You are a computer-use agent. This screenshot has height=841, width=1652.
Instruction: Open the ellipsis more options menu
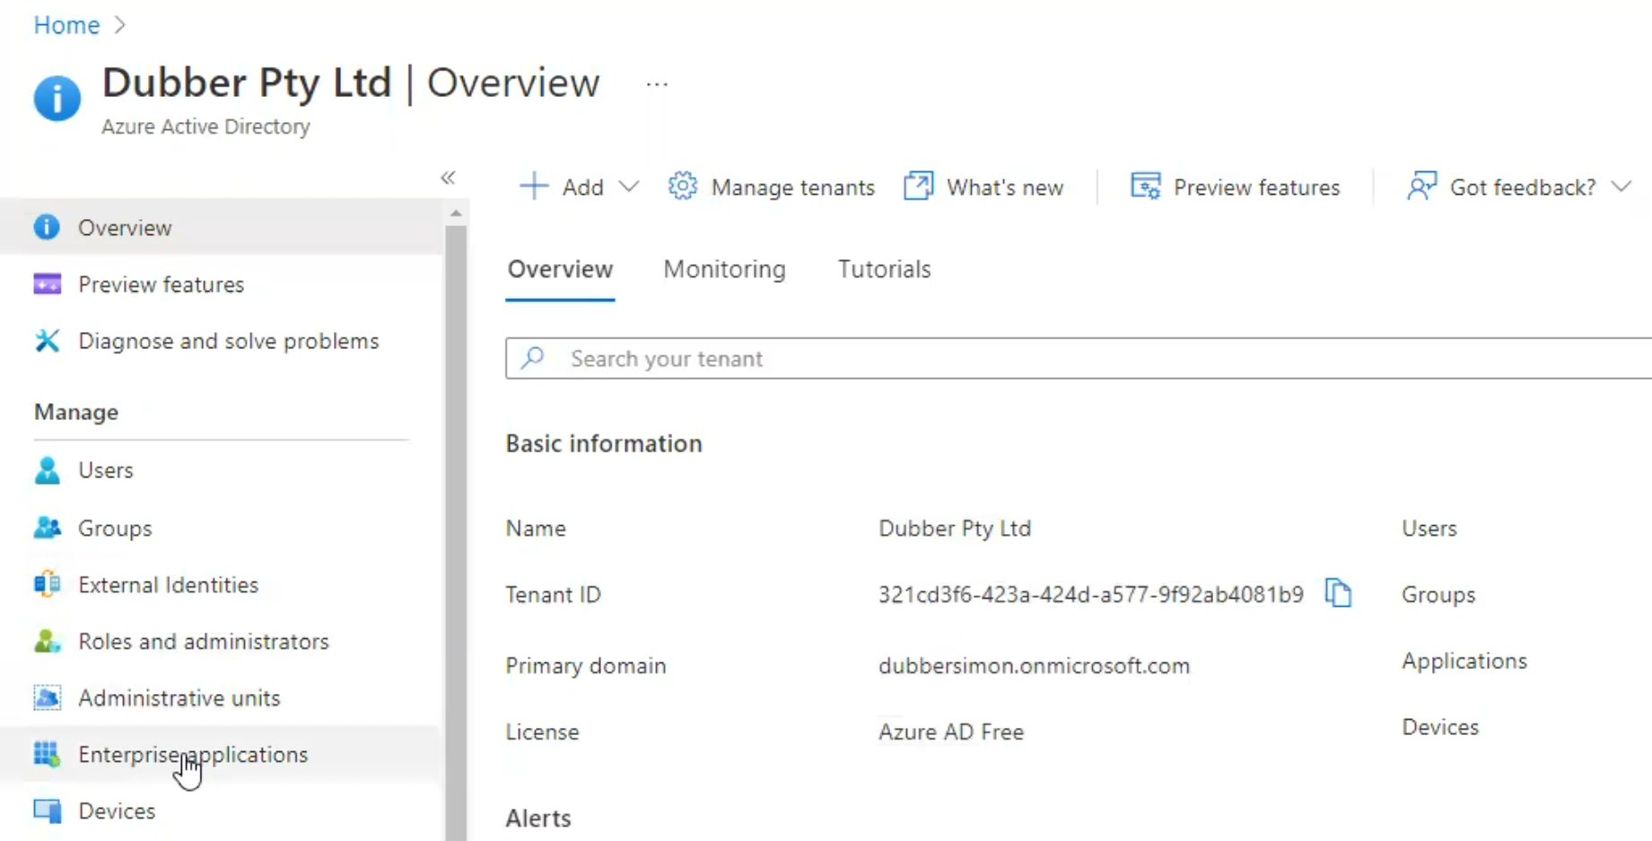(657, 84)
